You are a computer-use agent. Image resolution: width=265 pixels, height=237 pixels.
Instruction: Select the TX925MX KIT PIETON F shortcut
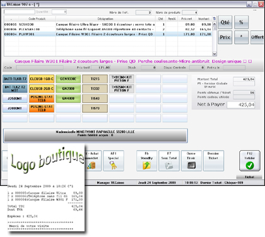[122, 89]
